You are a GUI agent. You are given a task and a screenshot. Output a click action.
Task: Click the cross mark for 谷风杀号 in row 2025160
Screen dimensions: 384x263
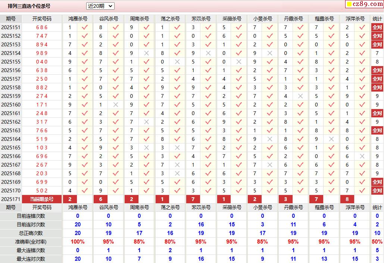[x=116, y=105]
